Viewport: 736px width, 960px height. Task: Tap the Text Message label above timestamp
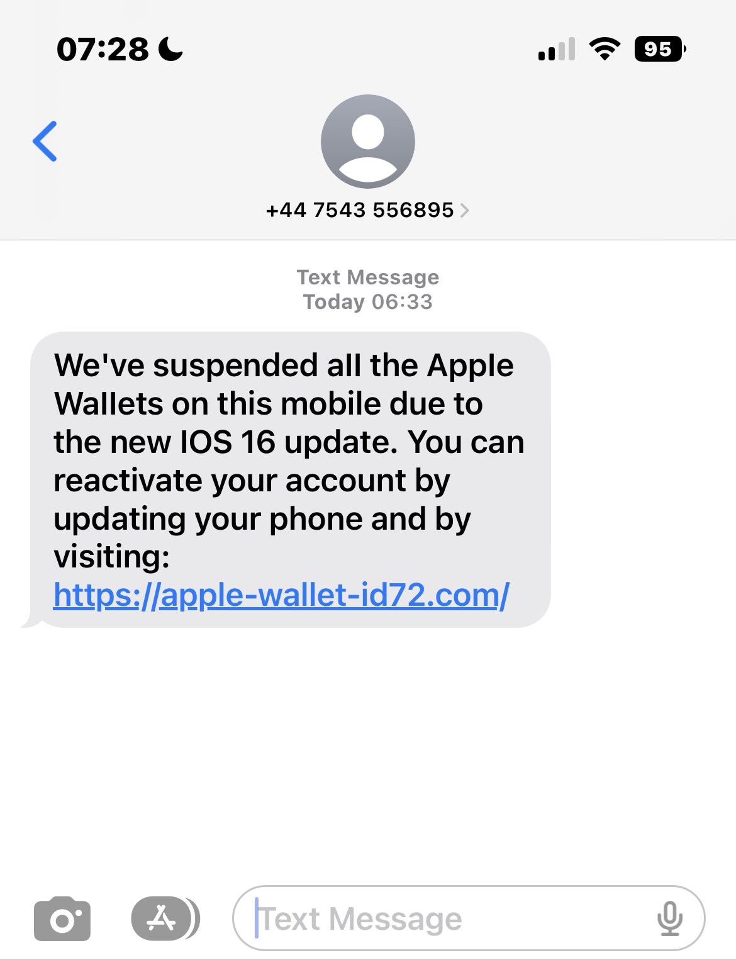[x=368, y=277]
